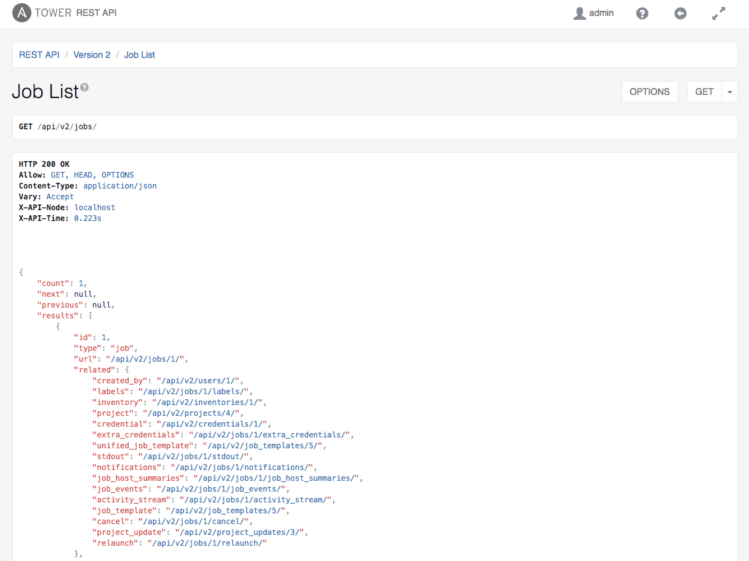Follow the "/api/v2/jobs/1/relaunch/" link

(x=207, y=543)
